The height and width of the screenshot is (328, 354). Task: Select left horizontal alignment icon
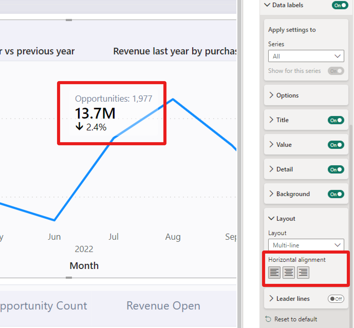coord(274,272)
